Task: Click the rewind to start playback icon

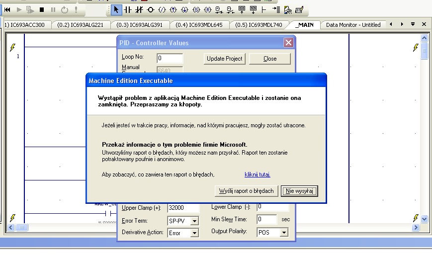Action: pos(7,10)
